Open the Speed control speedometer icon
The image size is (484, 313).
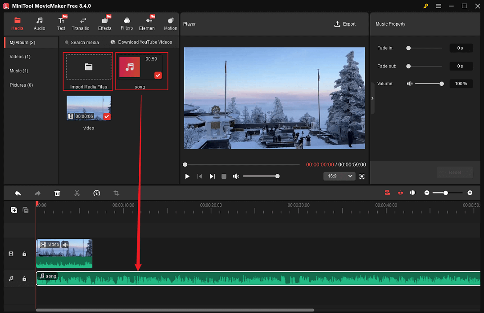(97, 193)
